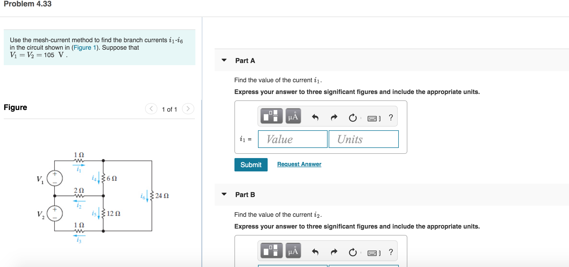Advance to next figure with right chevron

click(188, 109)
